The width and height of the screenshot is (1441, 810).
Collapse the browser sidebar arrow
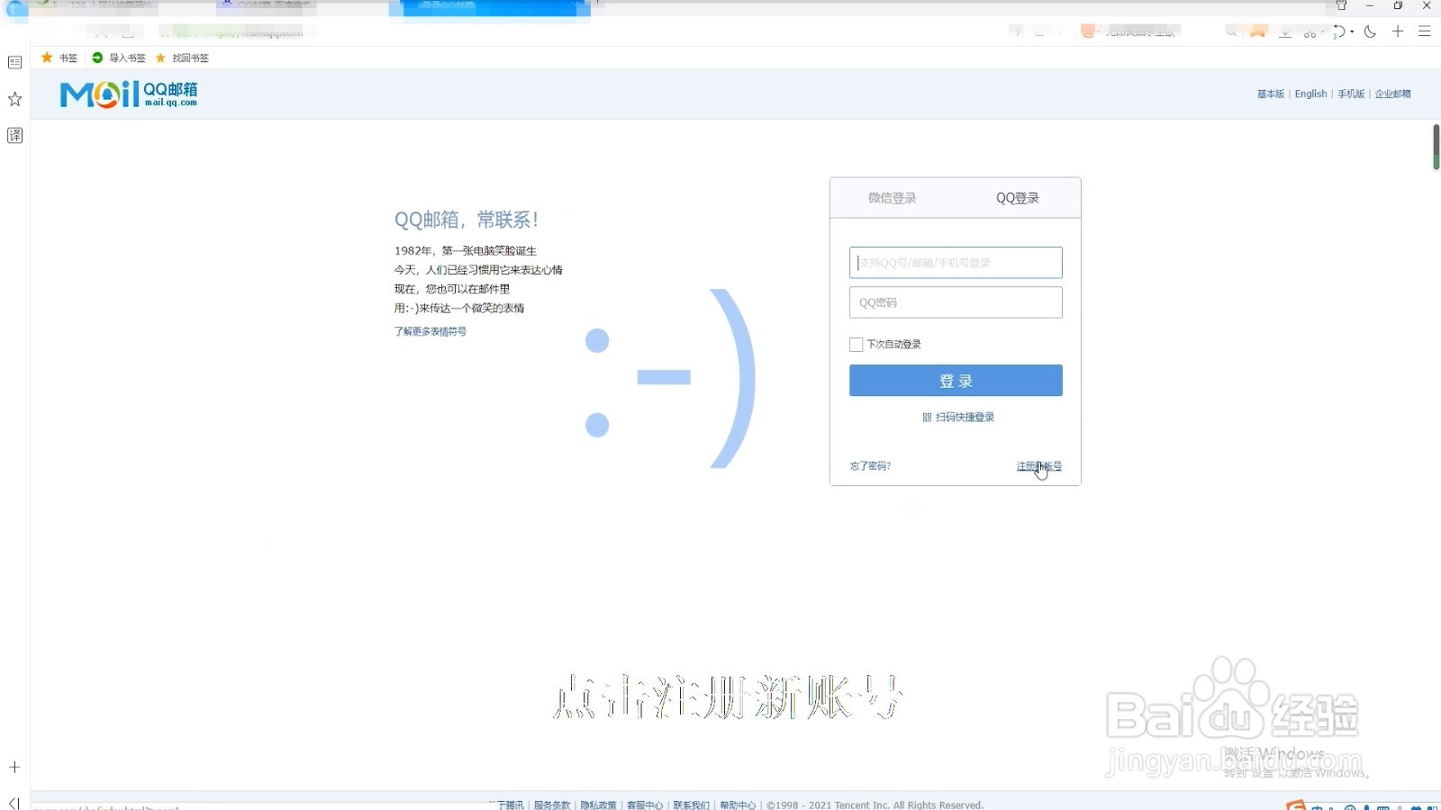14,803
